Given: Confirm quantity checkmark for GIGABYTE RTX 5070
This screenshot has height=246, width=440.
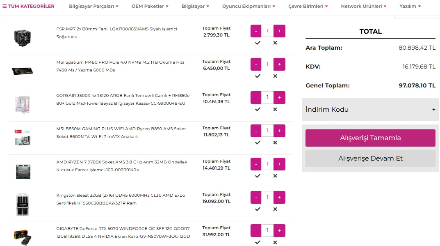Looking at the screenshot, I should pos(258,242).
